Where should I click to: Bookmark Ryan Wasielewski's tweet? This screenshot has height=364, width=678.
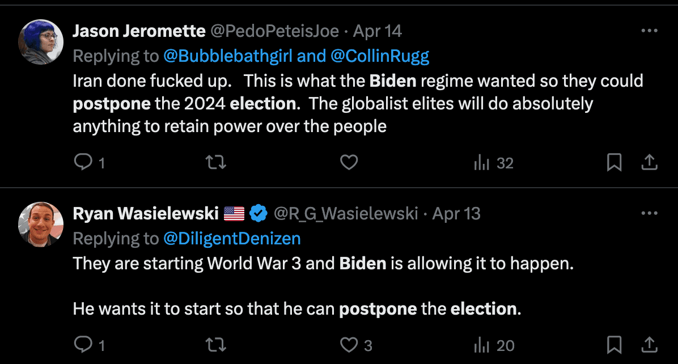pos(614,345)
